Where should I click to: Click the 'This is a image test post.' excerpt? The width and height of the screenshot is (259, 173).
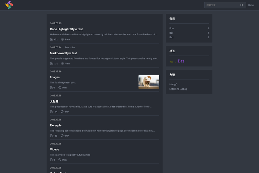point(63,83)
